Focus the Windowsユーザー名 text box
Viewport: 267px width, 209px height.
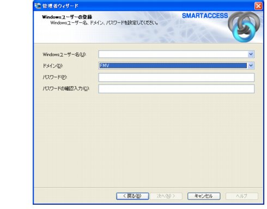coord(173,54)
